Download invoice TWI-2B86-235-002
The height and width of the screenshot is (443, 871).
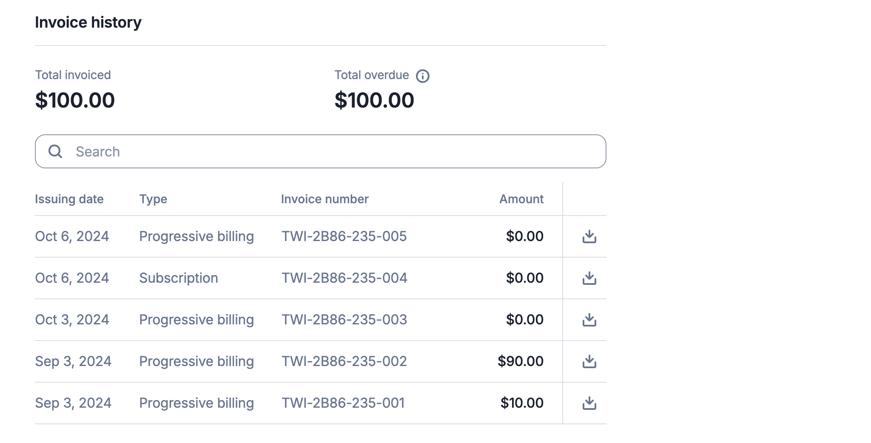[589, 361]
